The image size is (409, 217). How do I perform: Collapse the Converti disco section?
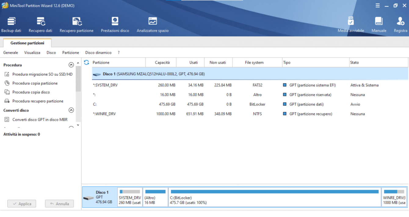pyautogui.click(x=71, y=110)
